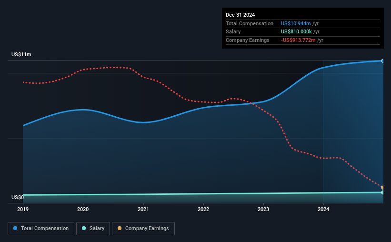Click the tooltip's Salary row label
The image size is (391, 242).
pyautogui.click(x=233, y=32)
